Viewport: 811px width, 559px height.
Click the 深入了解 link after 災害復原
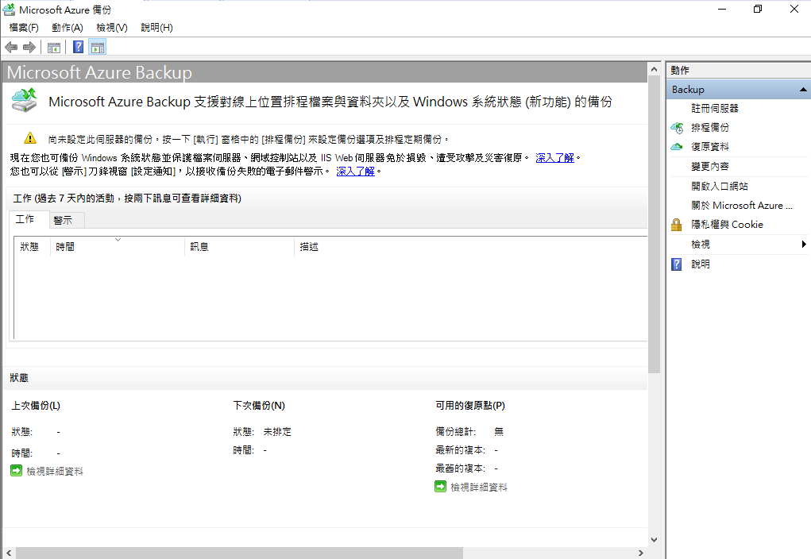pos(554,158)
